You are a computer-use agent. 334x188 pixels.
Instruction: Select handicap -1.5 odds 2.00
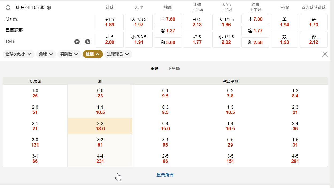coord(110,40)
